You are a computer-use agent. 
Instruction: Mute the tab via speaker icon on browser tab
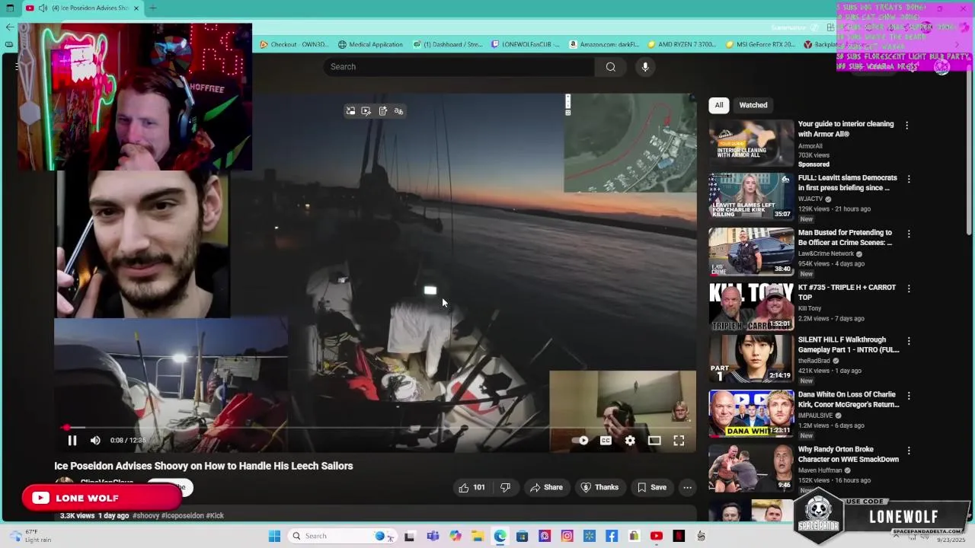(x=43, y=8)
